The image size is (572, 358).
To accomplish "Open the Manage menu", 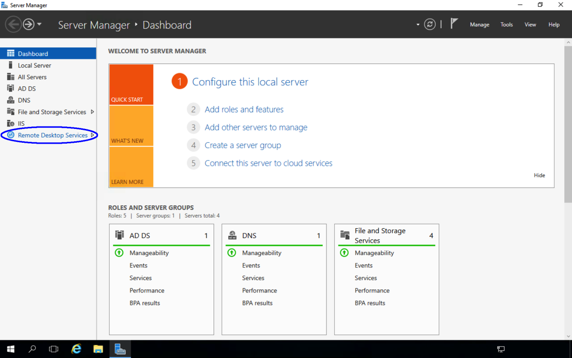I will click(480, 24).
